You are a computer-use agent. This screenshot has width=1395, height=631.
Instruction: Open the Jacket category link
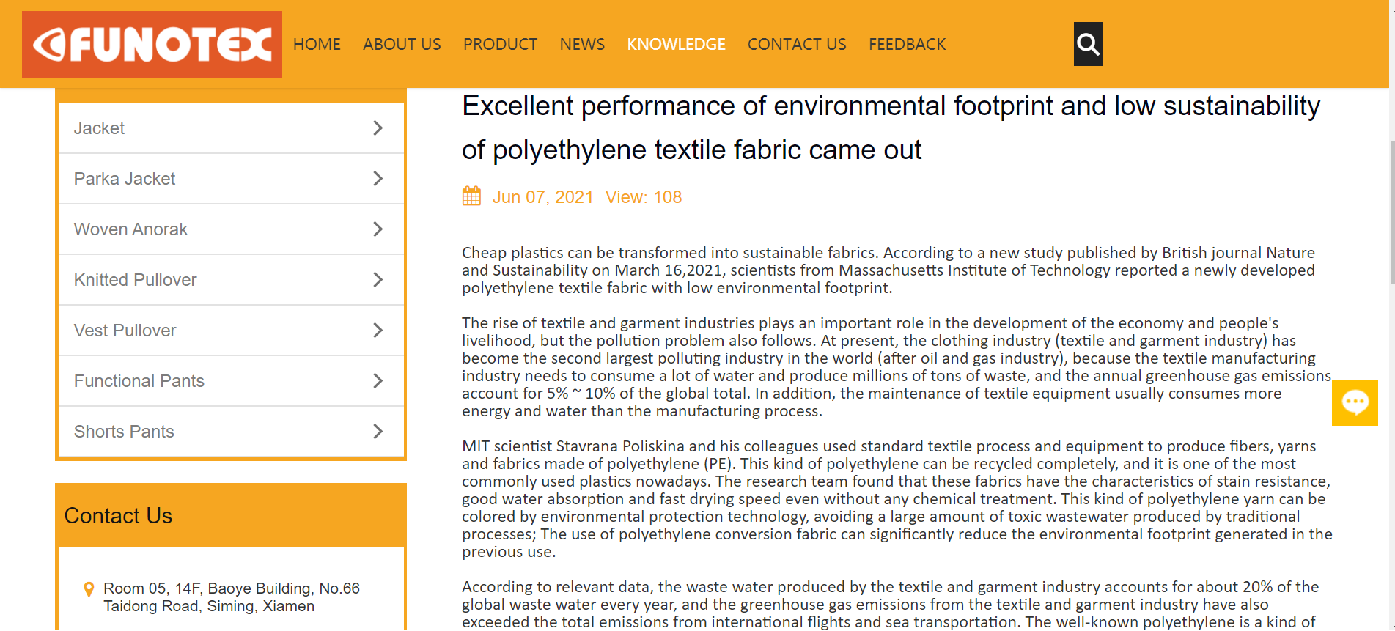[x=99, y=128]
